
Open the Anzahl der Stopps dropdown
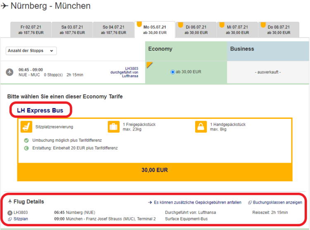tap(31, 51)
